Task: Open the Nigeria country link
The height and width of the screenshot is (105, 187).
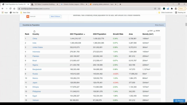Action: (35, 65)
